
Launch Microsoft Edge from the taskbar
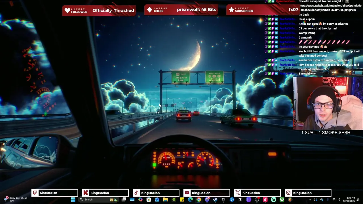click(x=190, y=199)
